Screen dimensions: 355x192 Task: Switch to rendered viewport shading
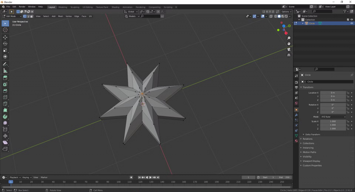pos(286,16)
